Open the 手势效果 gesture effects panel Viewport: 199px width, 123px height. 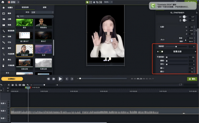pyautogui.click(x=8, y=66)
